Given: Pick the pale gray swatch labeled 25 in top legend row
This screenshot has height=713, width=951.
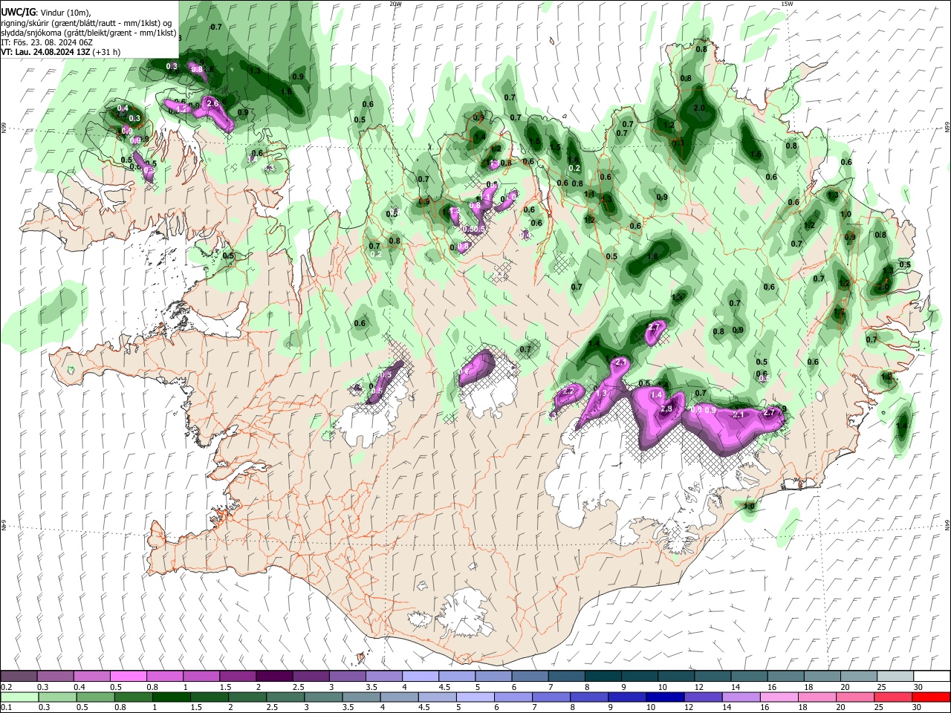Looking at the screenshot, I should (x=895, y=677).
